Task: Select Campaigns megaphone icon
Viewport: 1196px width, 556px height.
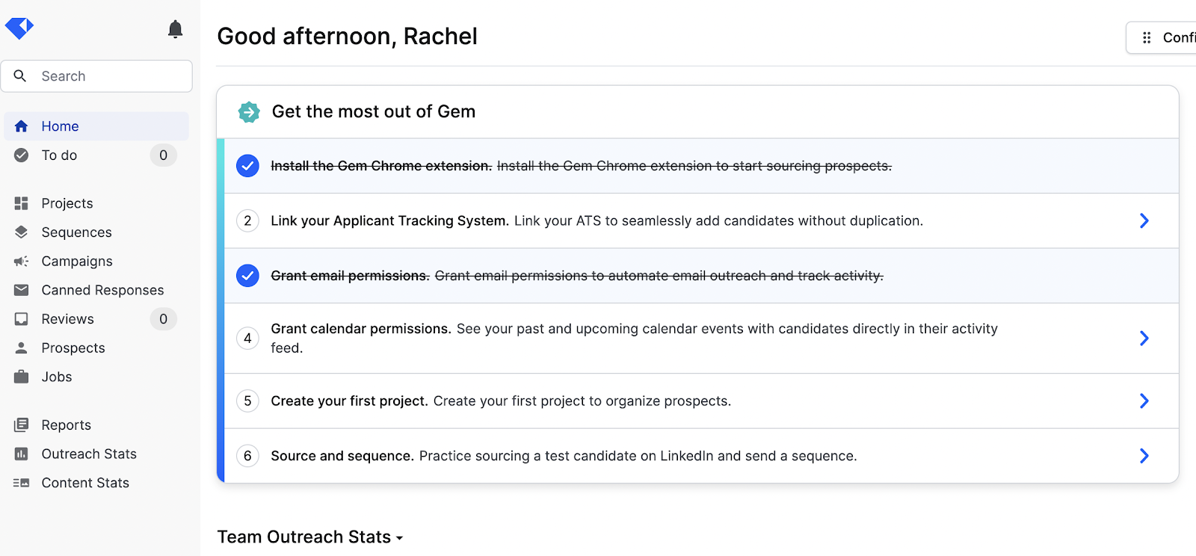Action: [x=21, y=261]
